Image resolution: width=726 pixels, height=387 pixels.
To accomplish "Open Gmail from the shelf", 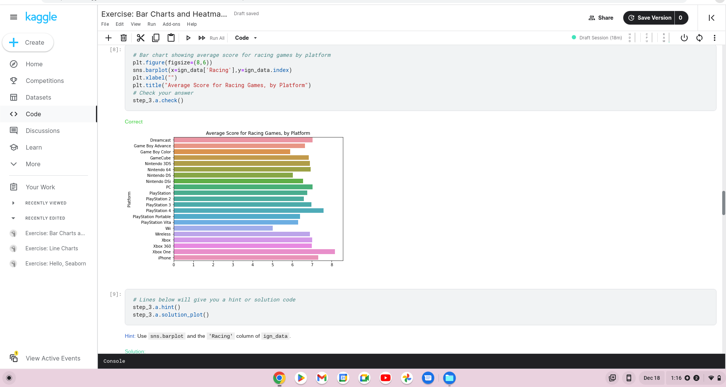I will [322, 378].
